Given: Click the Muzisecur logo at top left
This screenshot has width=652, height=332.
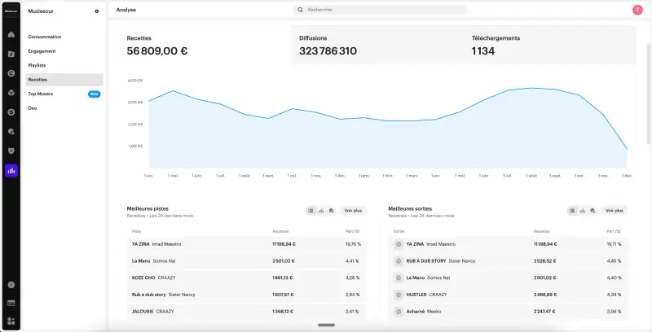Looking at the screenshot, I should click(11, 11).
